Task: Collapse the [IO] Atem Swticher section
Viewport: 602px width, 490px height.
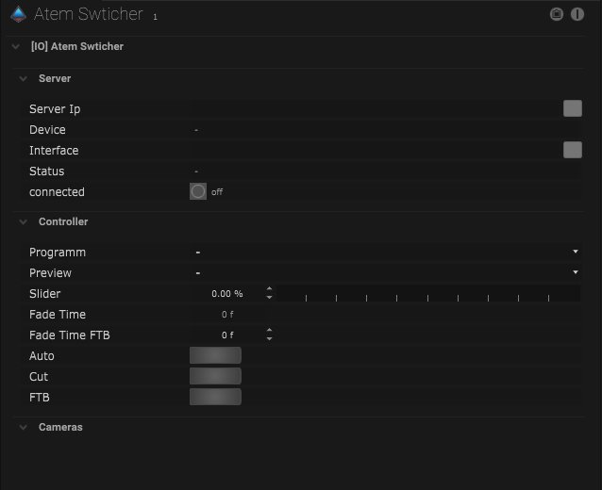Action: (x=16, y=47)
